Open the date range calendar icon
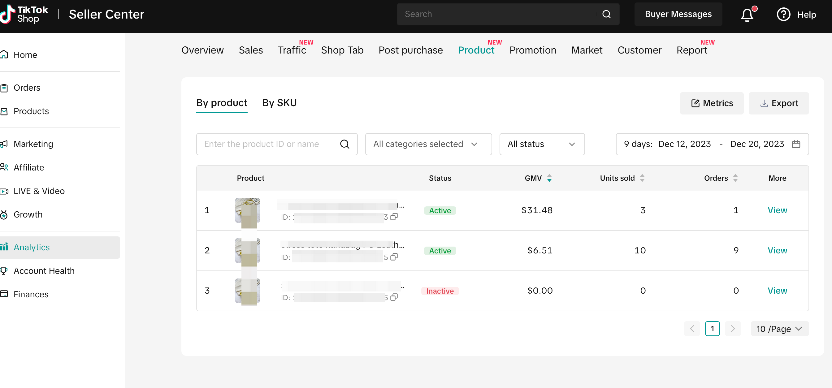 point(796,144)
